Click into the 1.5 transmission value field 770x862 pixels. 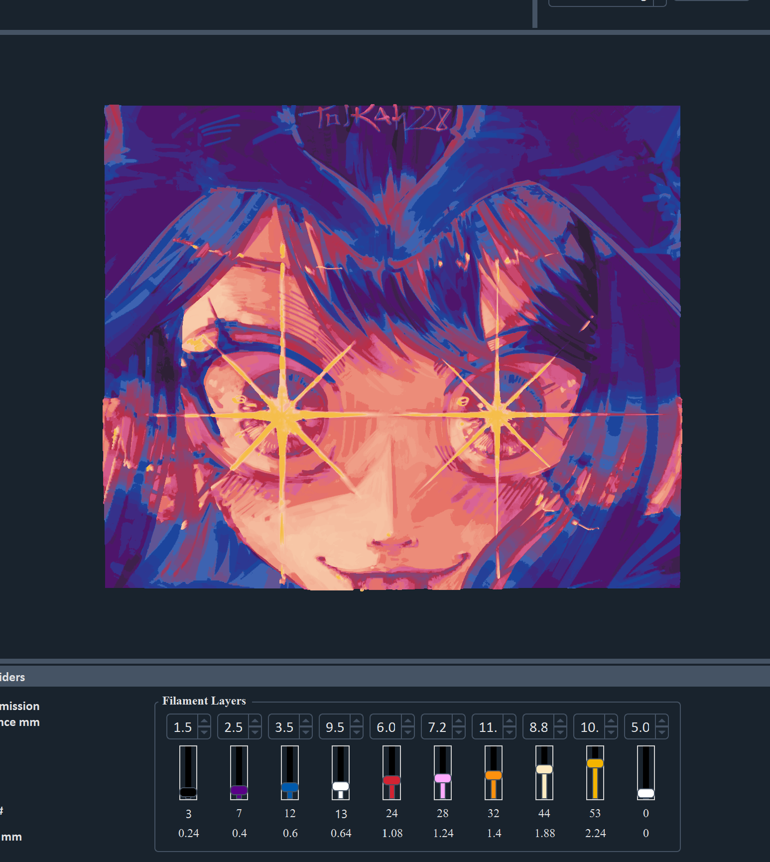183,727
